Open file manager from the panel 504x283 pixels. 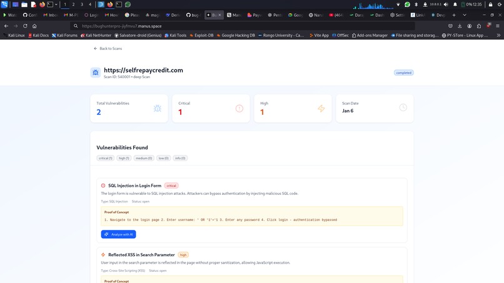24,4
